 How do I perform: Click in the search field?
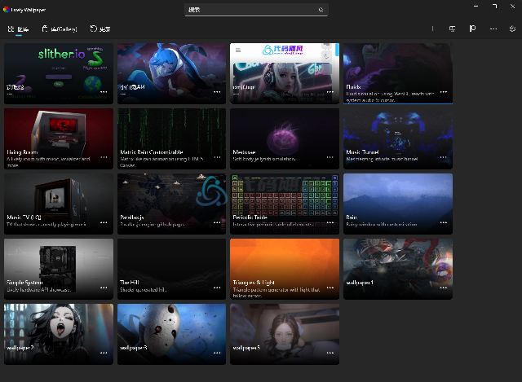[x=256, y=10]
